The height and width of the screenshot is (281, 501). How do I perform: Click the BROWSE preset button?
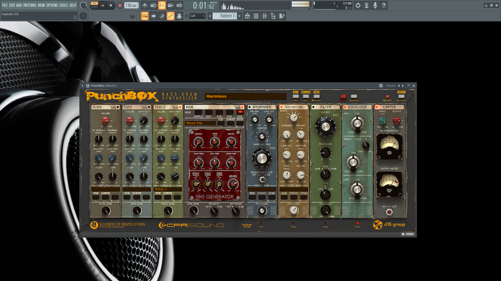pyautogui.click(x=316, y=96)
